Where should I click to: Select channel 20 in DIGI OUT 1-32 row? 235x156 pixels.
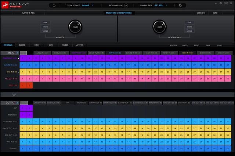click(x=148, y=135)
